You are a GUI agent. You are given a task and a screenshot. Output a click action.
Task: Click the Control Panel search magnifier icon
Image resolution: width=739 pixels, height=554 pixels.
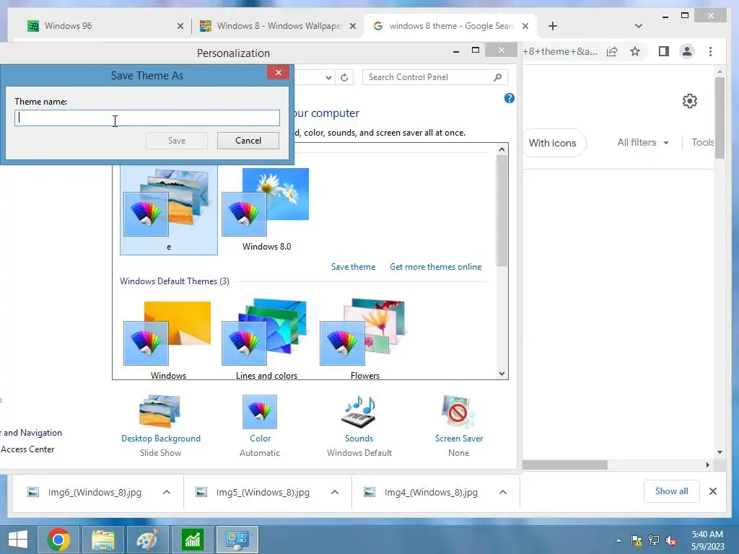click(x=498, y=77)
